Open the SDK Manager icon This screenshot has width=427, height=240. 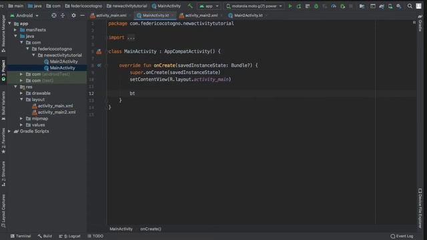pos(399,6)
